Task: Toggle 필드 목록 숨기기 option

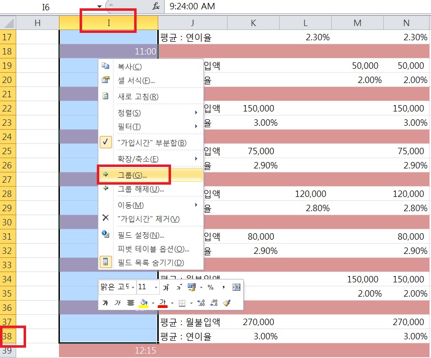Action: 151,263
